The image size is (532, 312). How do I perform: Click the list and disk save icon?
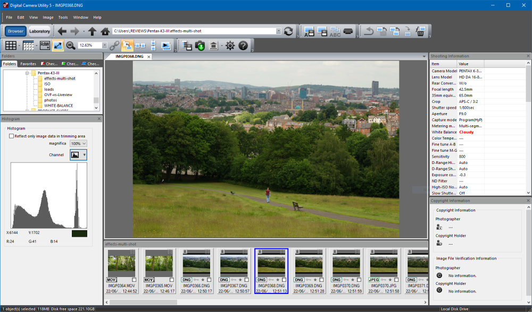coord(187,45)
